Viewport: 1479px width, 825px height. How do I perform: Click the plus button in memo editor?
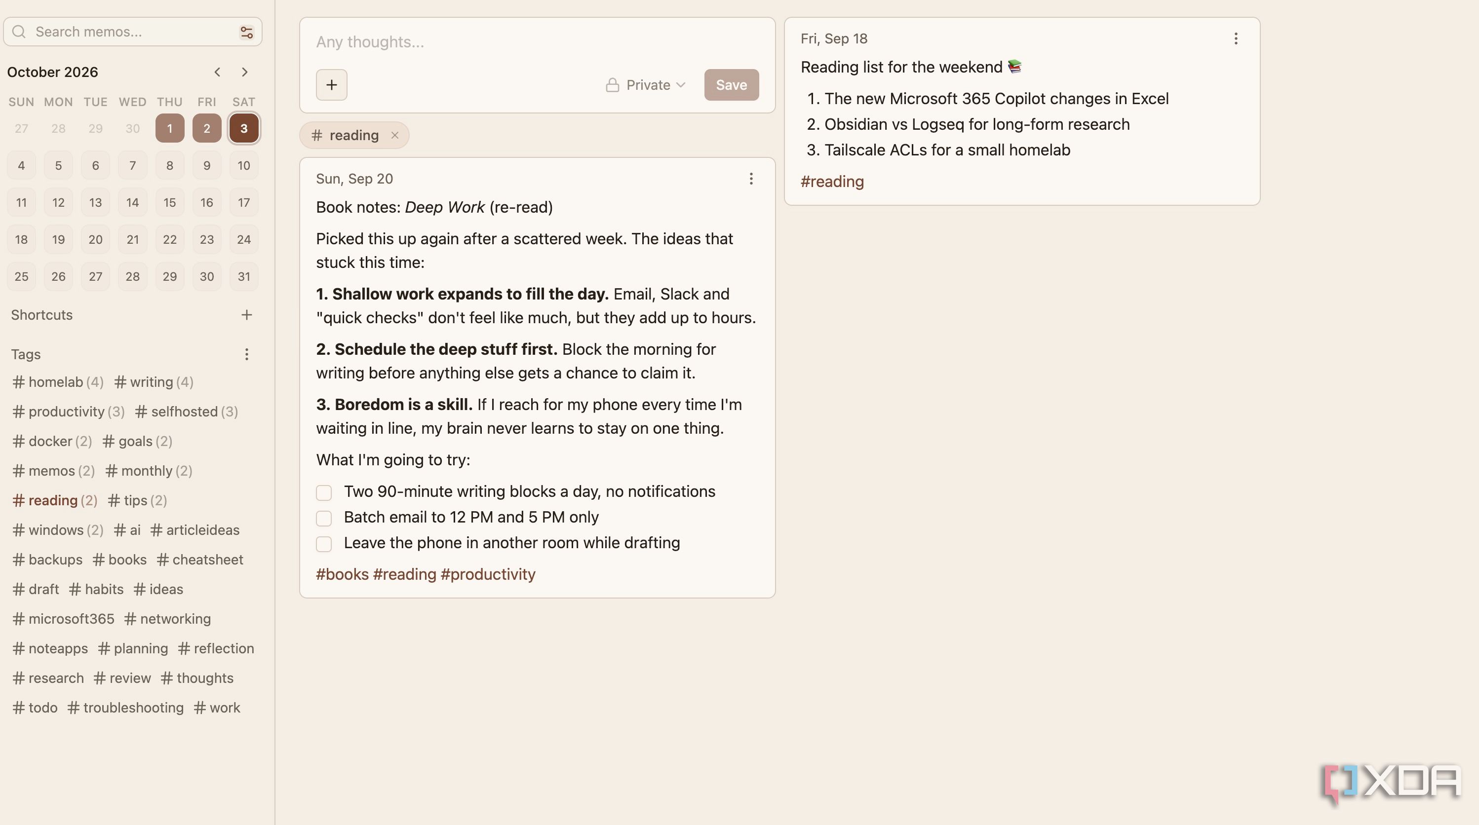[331, 85]
